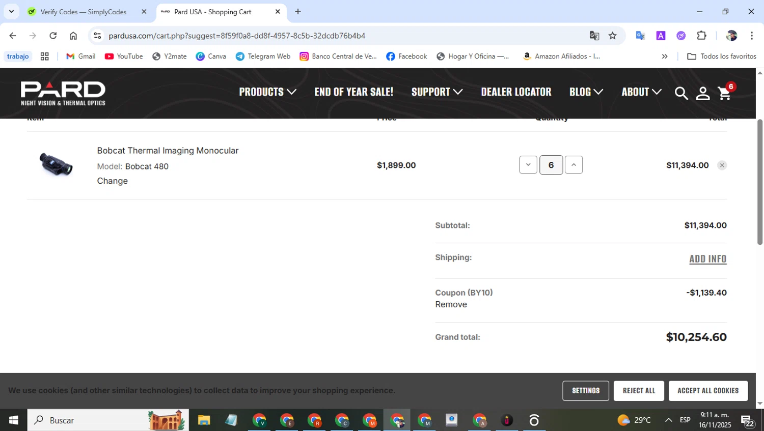This screenshot has height=431, width=764.
Task: Translate this page icon
Action: click(x=594, y=36)
